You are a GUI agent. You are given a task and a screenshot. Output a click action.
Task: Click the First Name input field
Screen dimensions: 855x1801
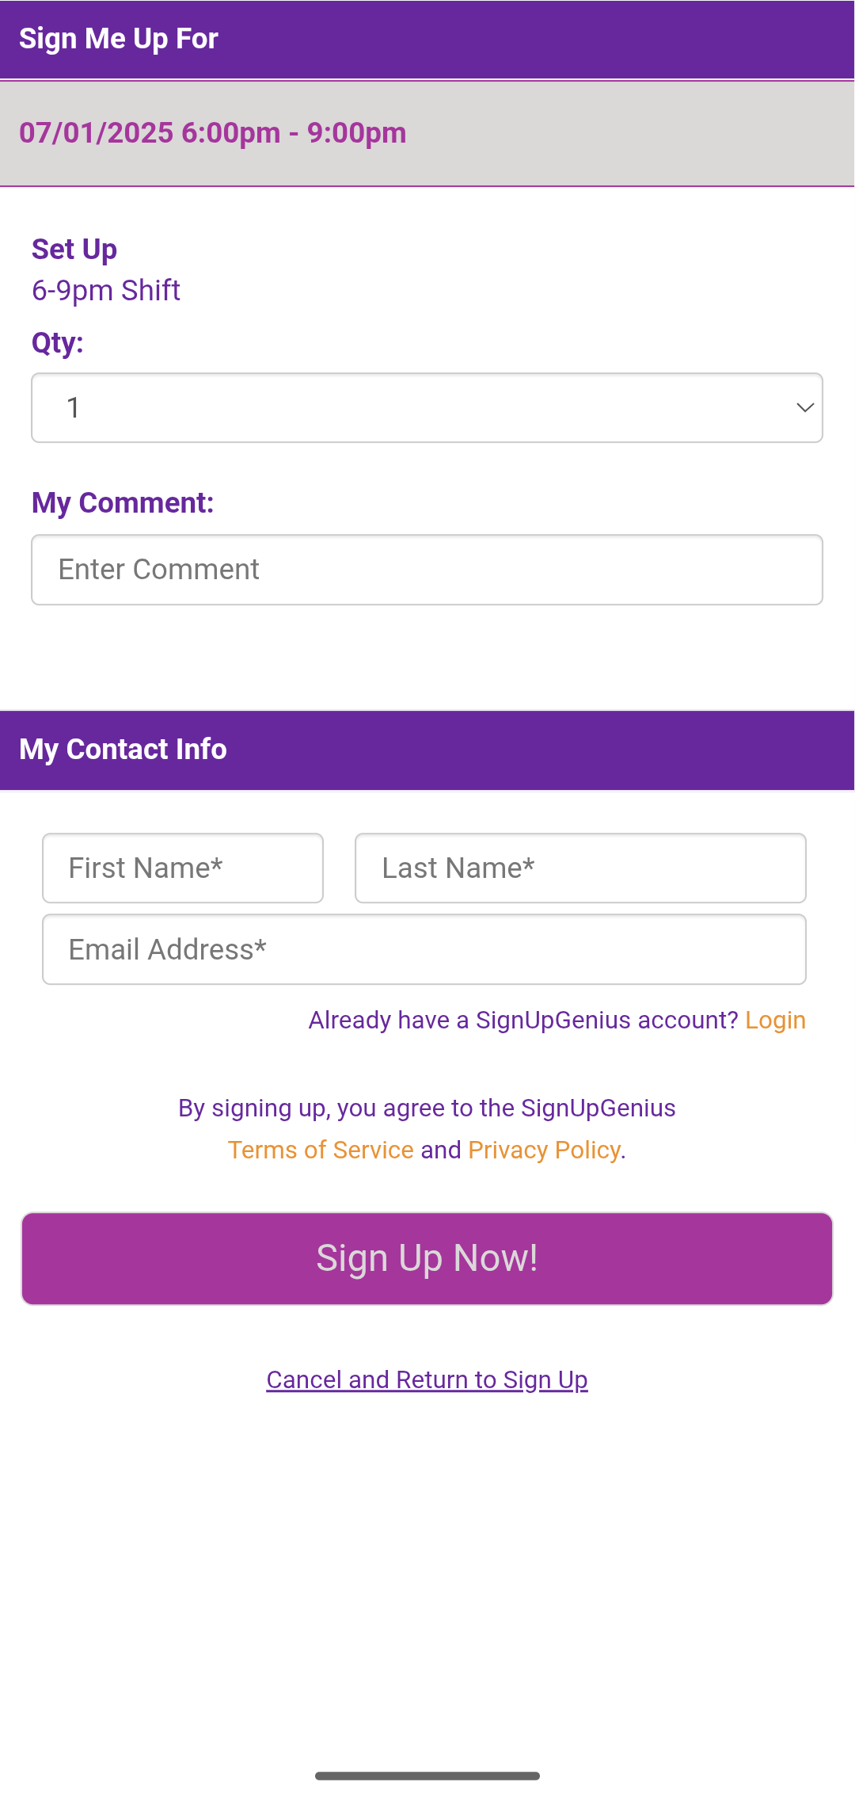(183, 868)
